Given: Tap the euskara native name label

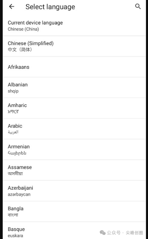Looking at the screenshot, I should coord(15,236).
